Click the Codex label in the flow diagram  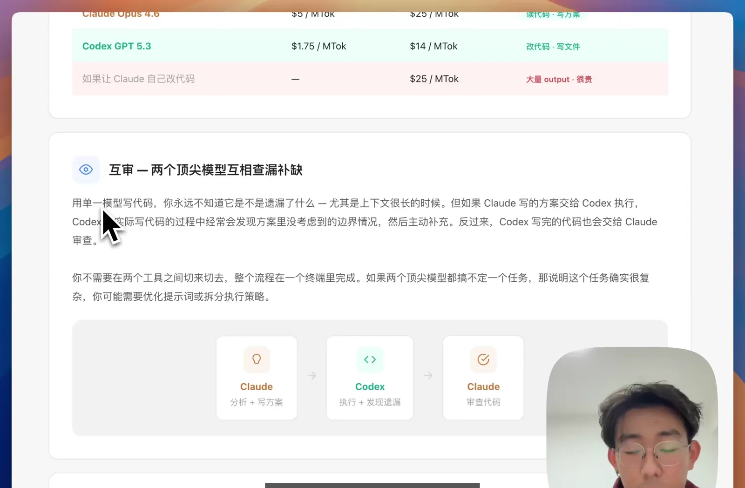[370, 386]
